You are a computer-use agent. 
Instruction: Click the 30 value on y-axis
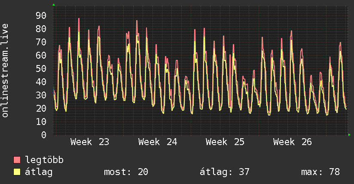point(41,95)
